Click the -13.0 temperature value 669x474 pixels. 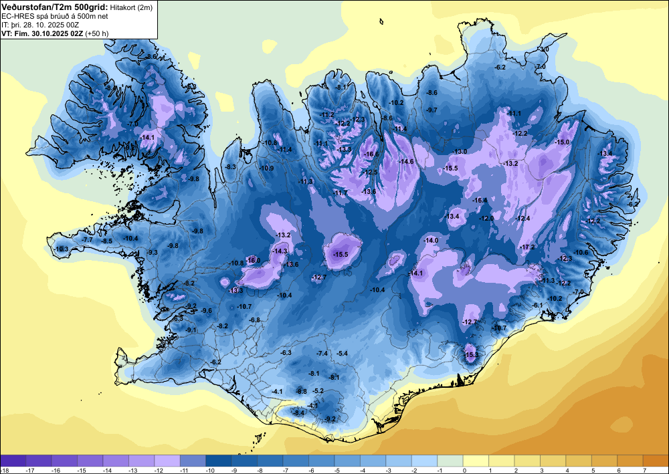(460, 151)
